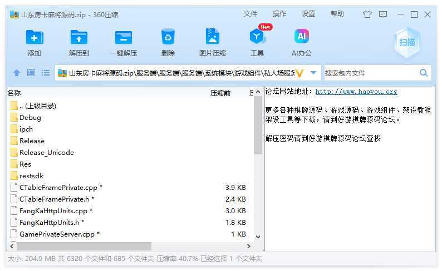Switch to list view mode icon

46,73
